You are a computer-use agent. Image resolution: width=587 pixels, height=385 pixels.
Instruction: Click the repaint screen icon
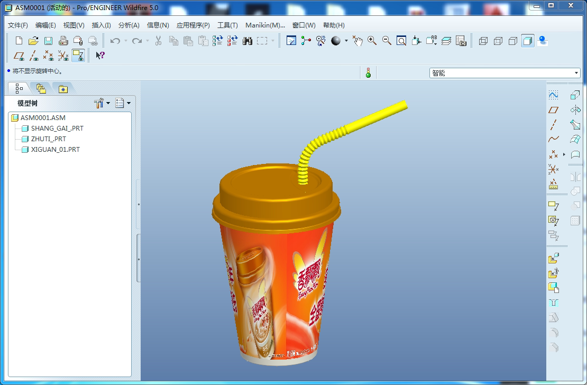pyautogui.click(x=291, y=40)
